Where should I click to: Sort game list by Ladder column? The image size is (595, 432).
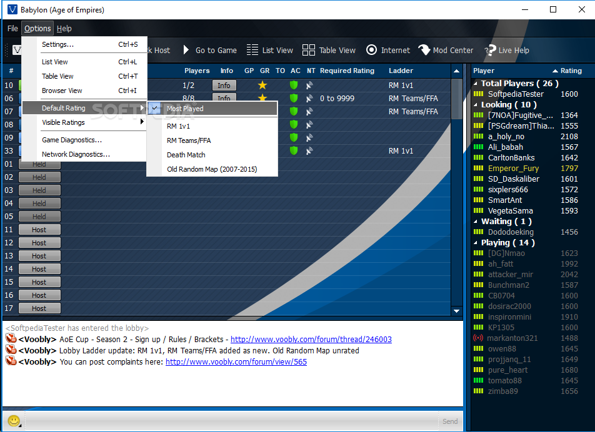click(401, 71)
